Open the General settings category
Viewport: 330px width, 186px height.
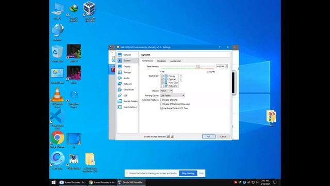[127, 55]
